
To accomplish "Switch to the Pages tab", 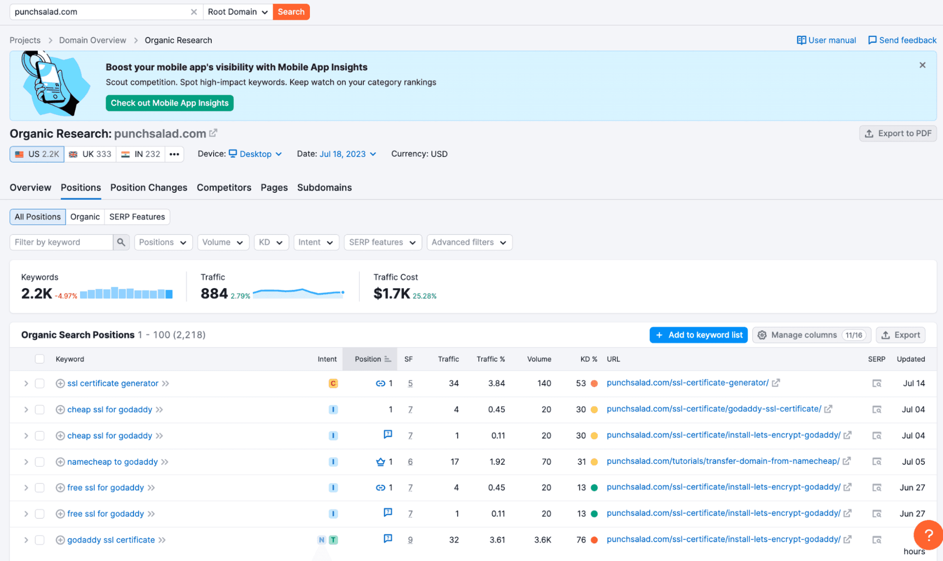I will click(x=274, y=187).
